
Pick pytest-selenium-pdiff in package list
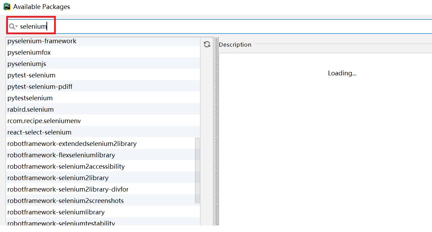point(40,87)
